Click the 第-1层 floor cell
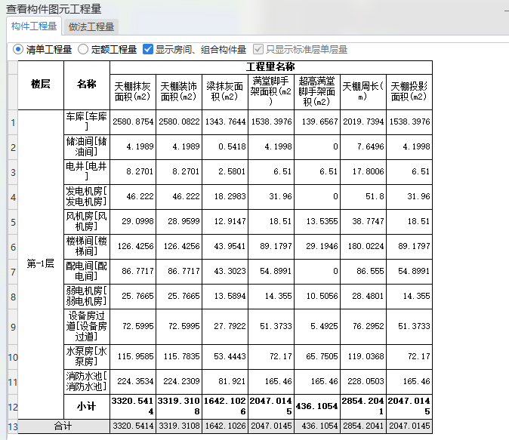Image resolution: width=509 pixels, height=440 pixels. 41,264
